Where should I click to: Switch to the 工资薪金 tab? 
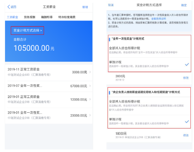point(12,17)
